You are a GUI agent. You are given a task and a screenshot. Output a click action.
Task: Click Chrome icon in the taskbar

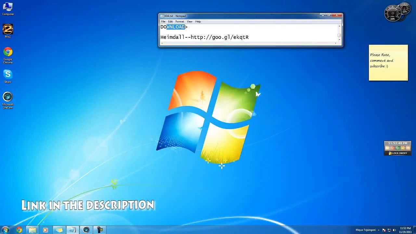19,230
